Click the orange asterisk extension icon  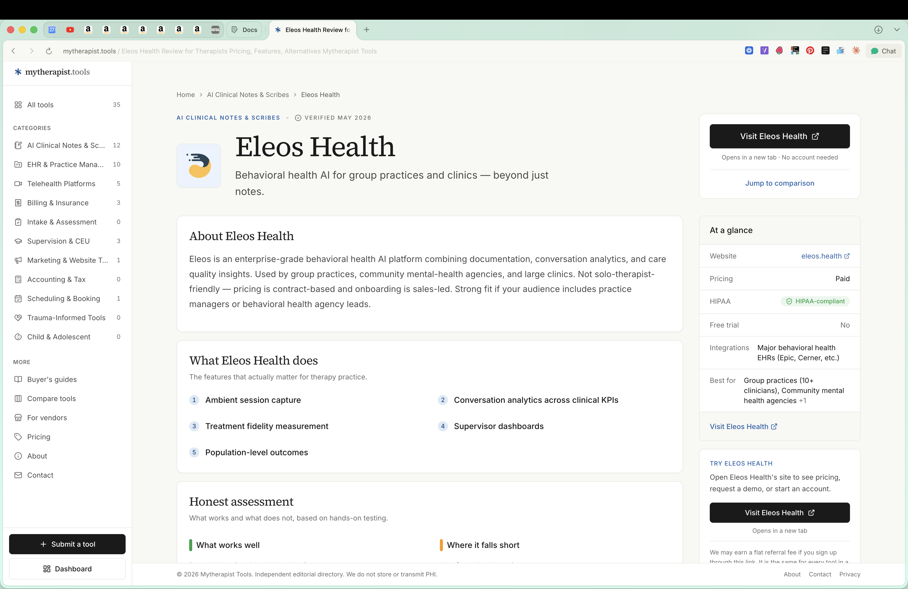pos(856,51)
